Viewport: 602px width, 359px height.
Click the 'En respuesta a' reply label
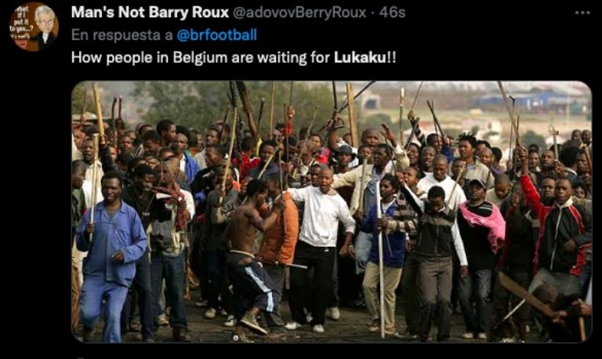point(122,35)
